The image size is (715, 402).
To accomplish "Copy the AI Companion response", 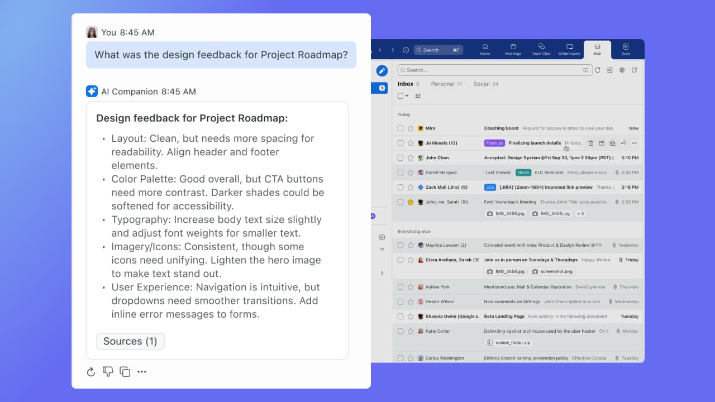I will point(125,371).
